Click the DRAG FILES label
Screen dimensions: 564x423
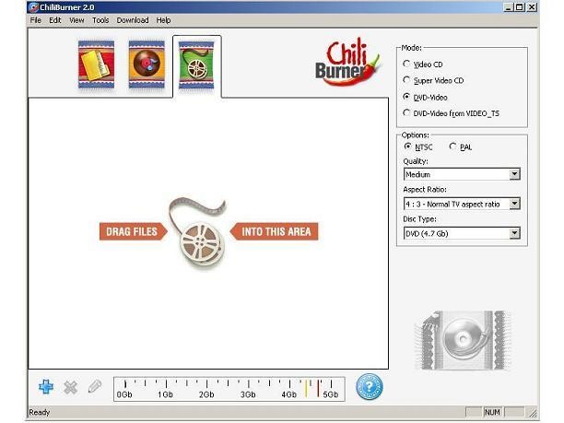click(x=133, y=231)
